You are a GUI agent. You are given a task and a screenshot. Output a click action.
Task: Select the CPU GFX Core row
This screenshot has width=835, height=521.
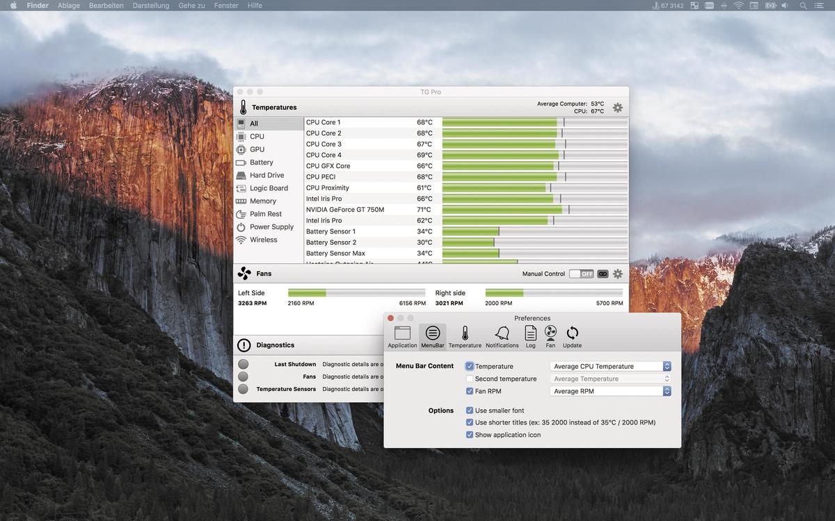(466, 166)
